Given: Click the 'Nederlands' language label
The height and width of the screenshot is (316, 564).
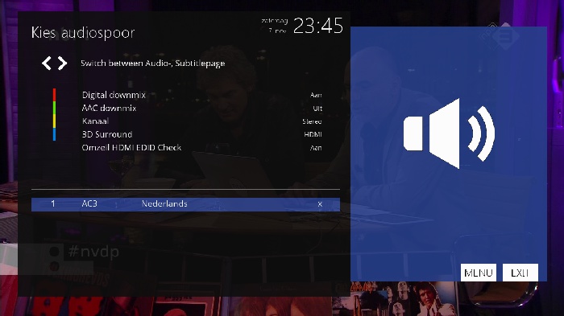Looking at the screenshot, I should pos(164,203).
